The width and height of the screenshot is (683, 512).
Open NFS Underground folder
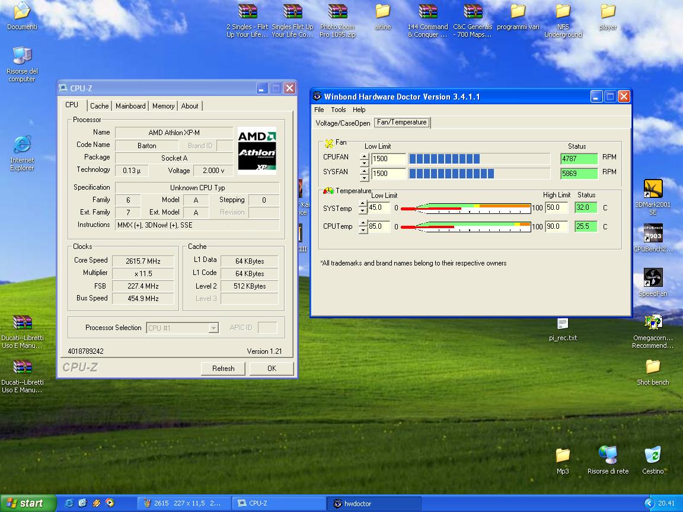563,20
